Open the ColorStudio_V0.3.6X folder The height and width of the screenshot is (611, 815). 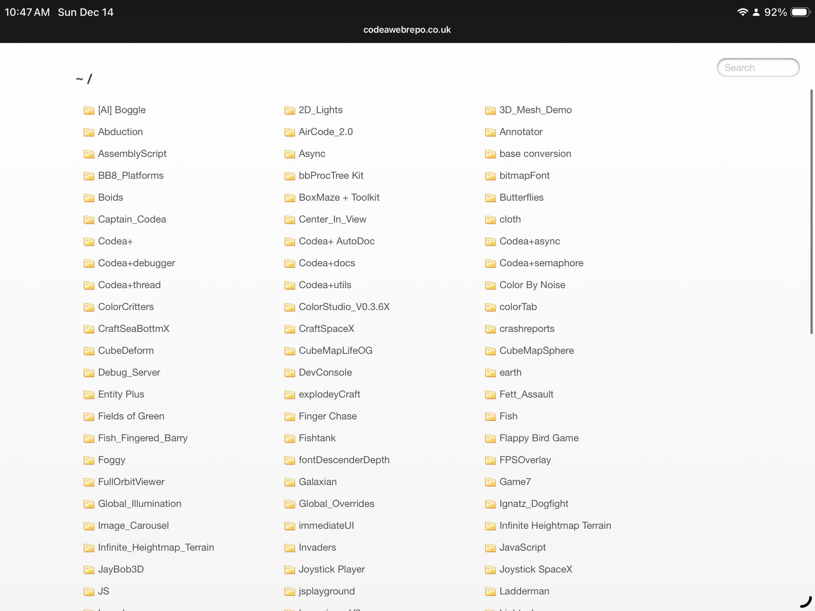coord(344,307)
